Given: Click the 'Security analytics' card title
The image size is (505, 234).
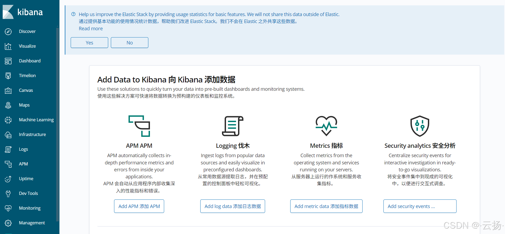Looking at the screenshot, I should [x=420, y=146].
